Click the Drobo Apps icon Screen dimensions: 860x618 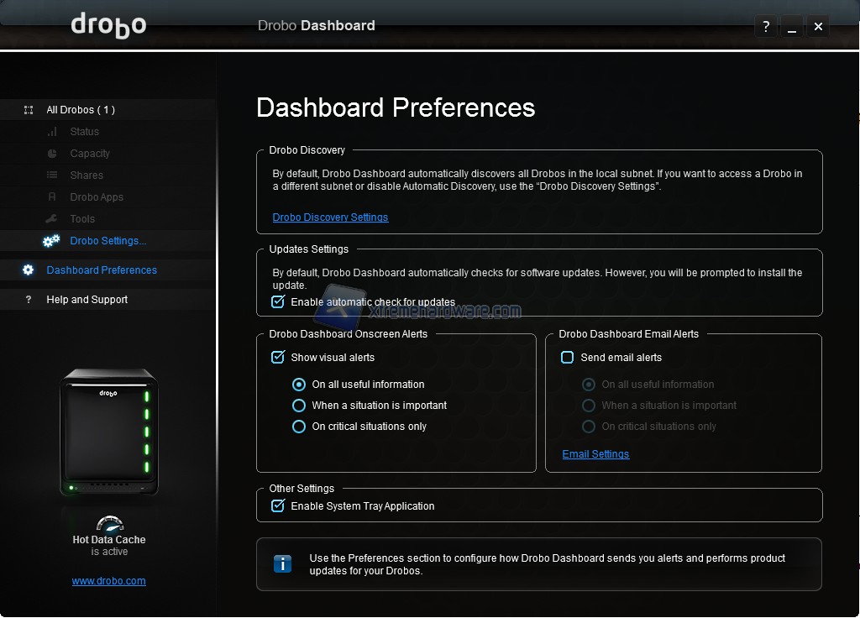pos(52,197)
